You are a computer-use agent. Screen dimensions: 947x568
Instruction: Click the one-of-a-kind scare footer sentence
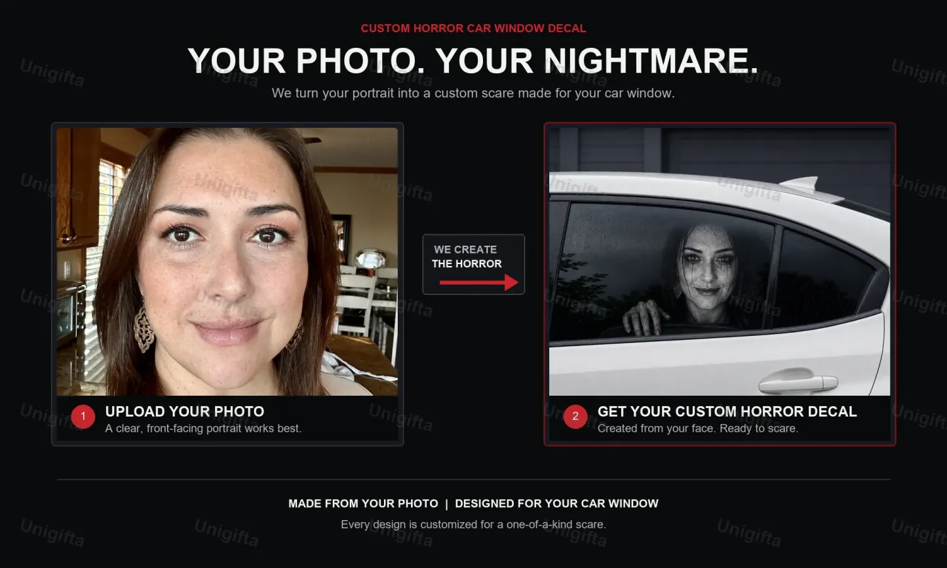pos(473,525)
